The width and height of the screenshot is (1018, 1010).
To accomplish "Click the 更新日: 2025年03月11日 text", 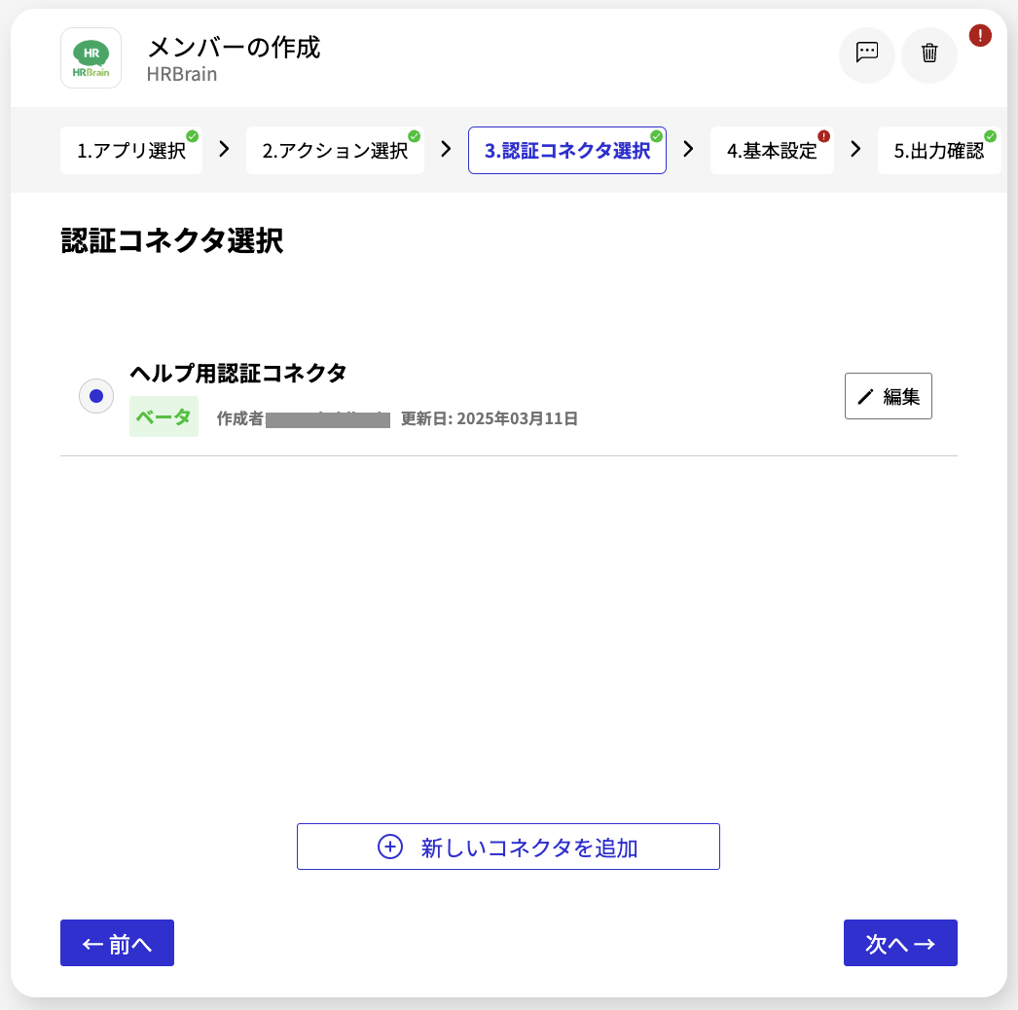I will pos(490,418).
